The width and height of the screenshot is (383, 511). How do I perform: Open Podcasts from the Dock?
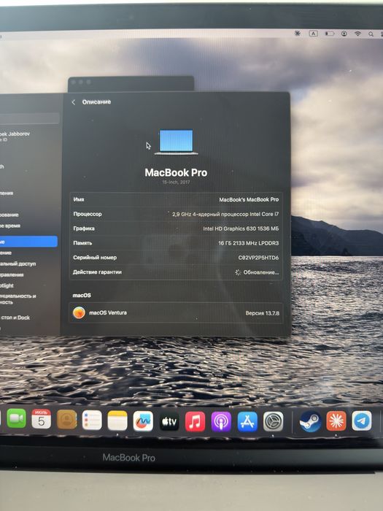(221, 421)
